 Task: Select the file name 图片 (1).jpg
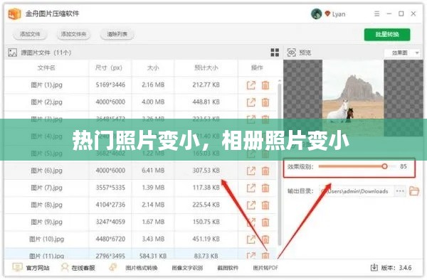click(x=46, y=85)
